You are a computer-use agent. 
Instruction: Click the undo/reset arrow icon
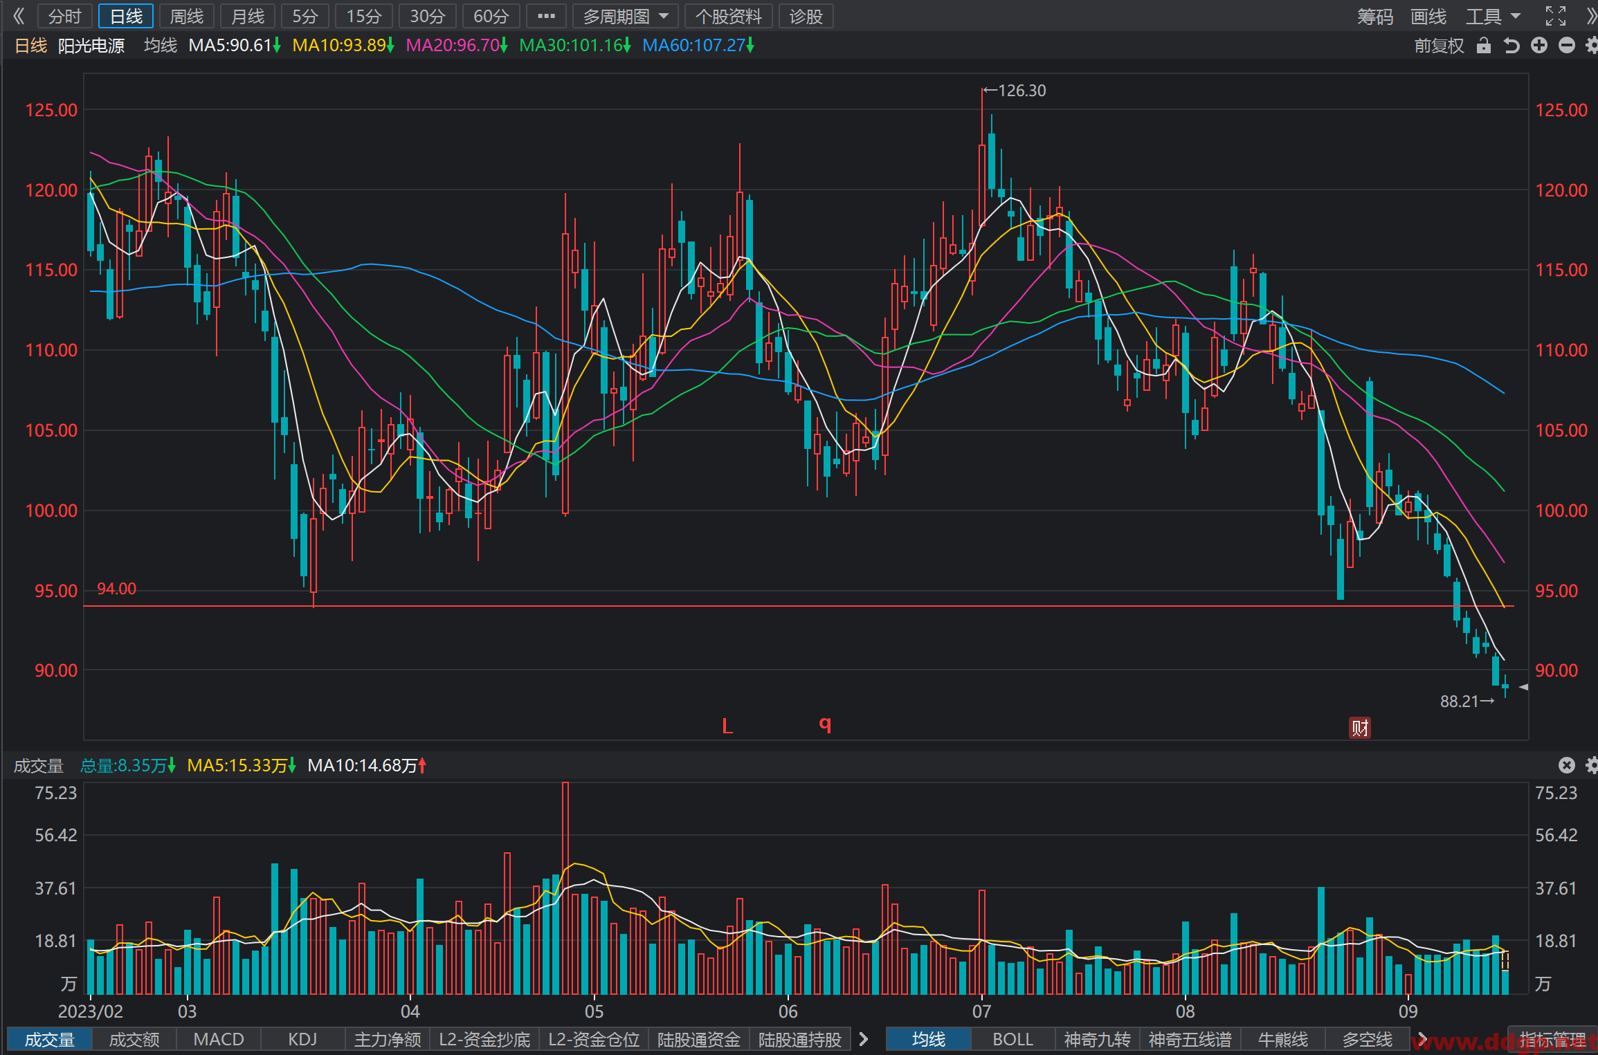point(1511,46)
